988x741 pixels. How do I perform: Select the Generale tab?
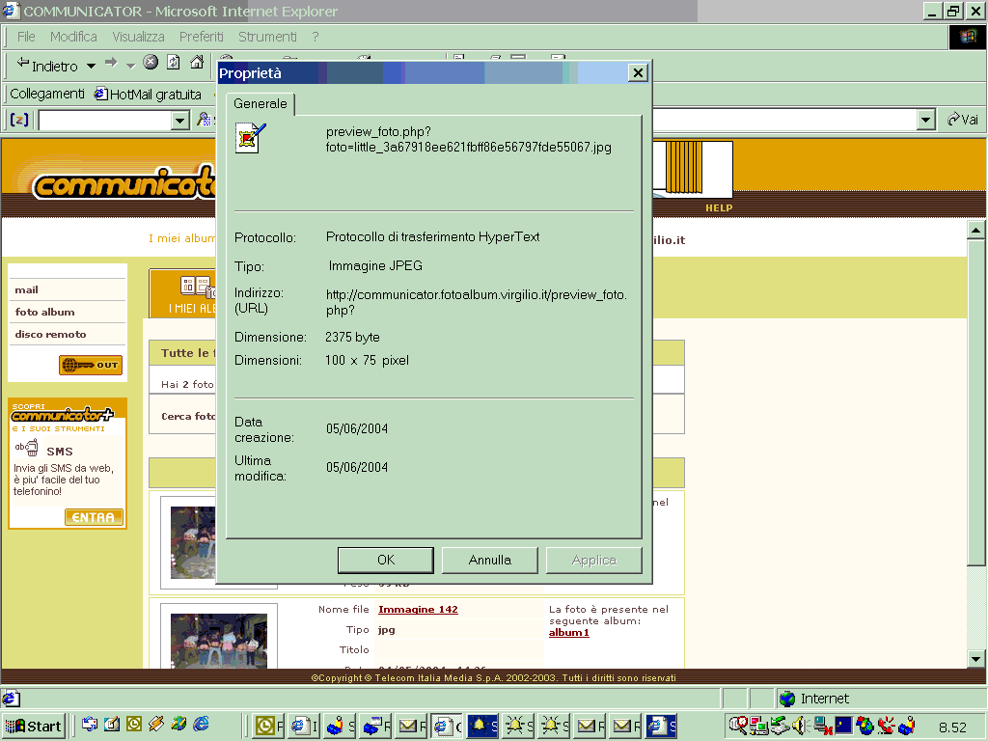pyautogui.click(x=260, y=103)
